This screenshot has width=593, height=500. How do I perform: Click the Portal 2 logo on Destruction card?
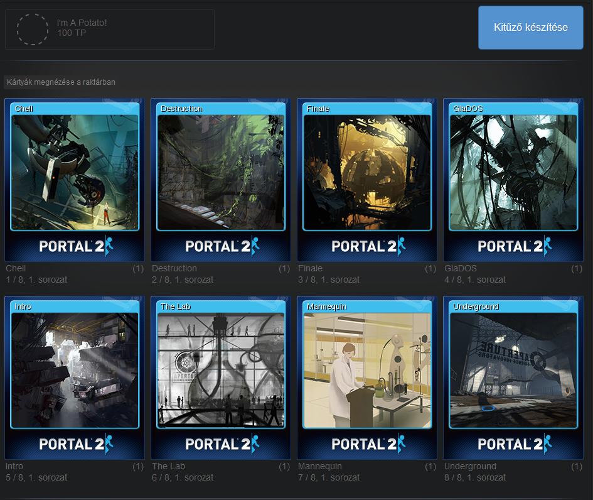[222, 246]
